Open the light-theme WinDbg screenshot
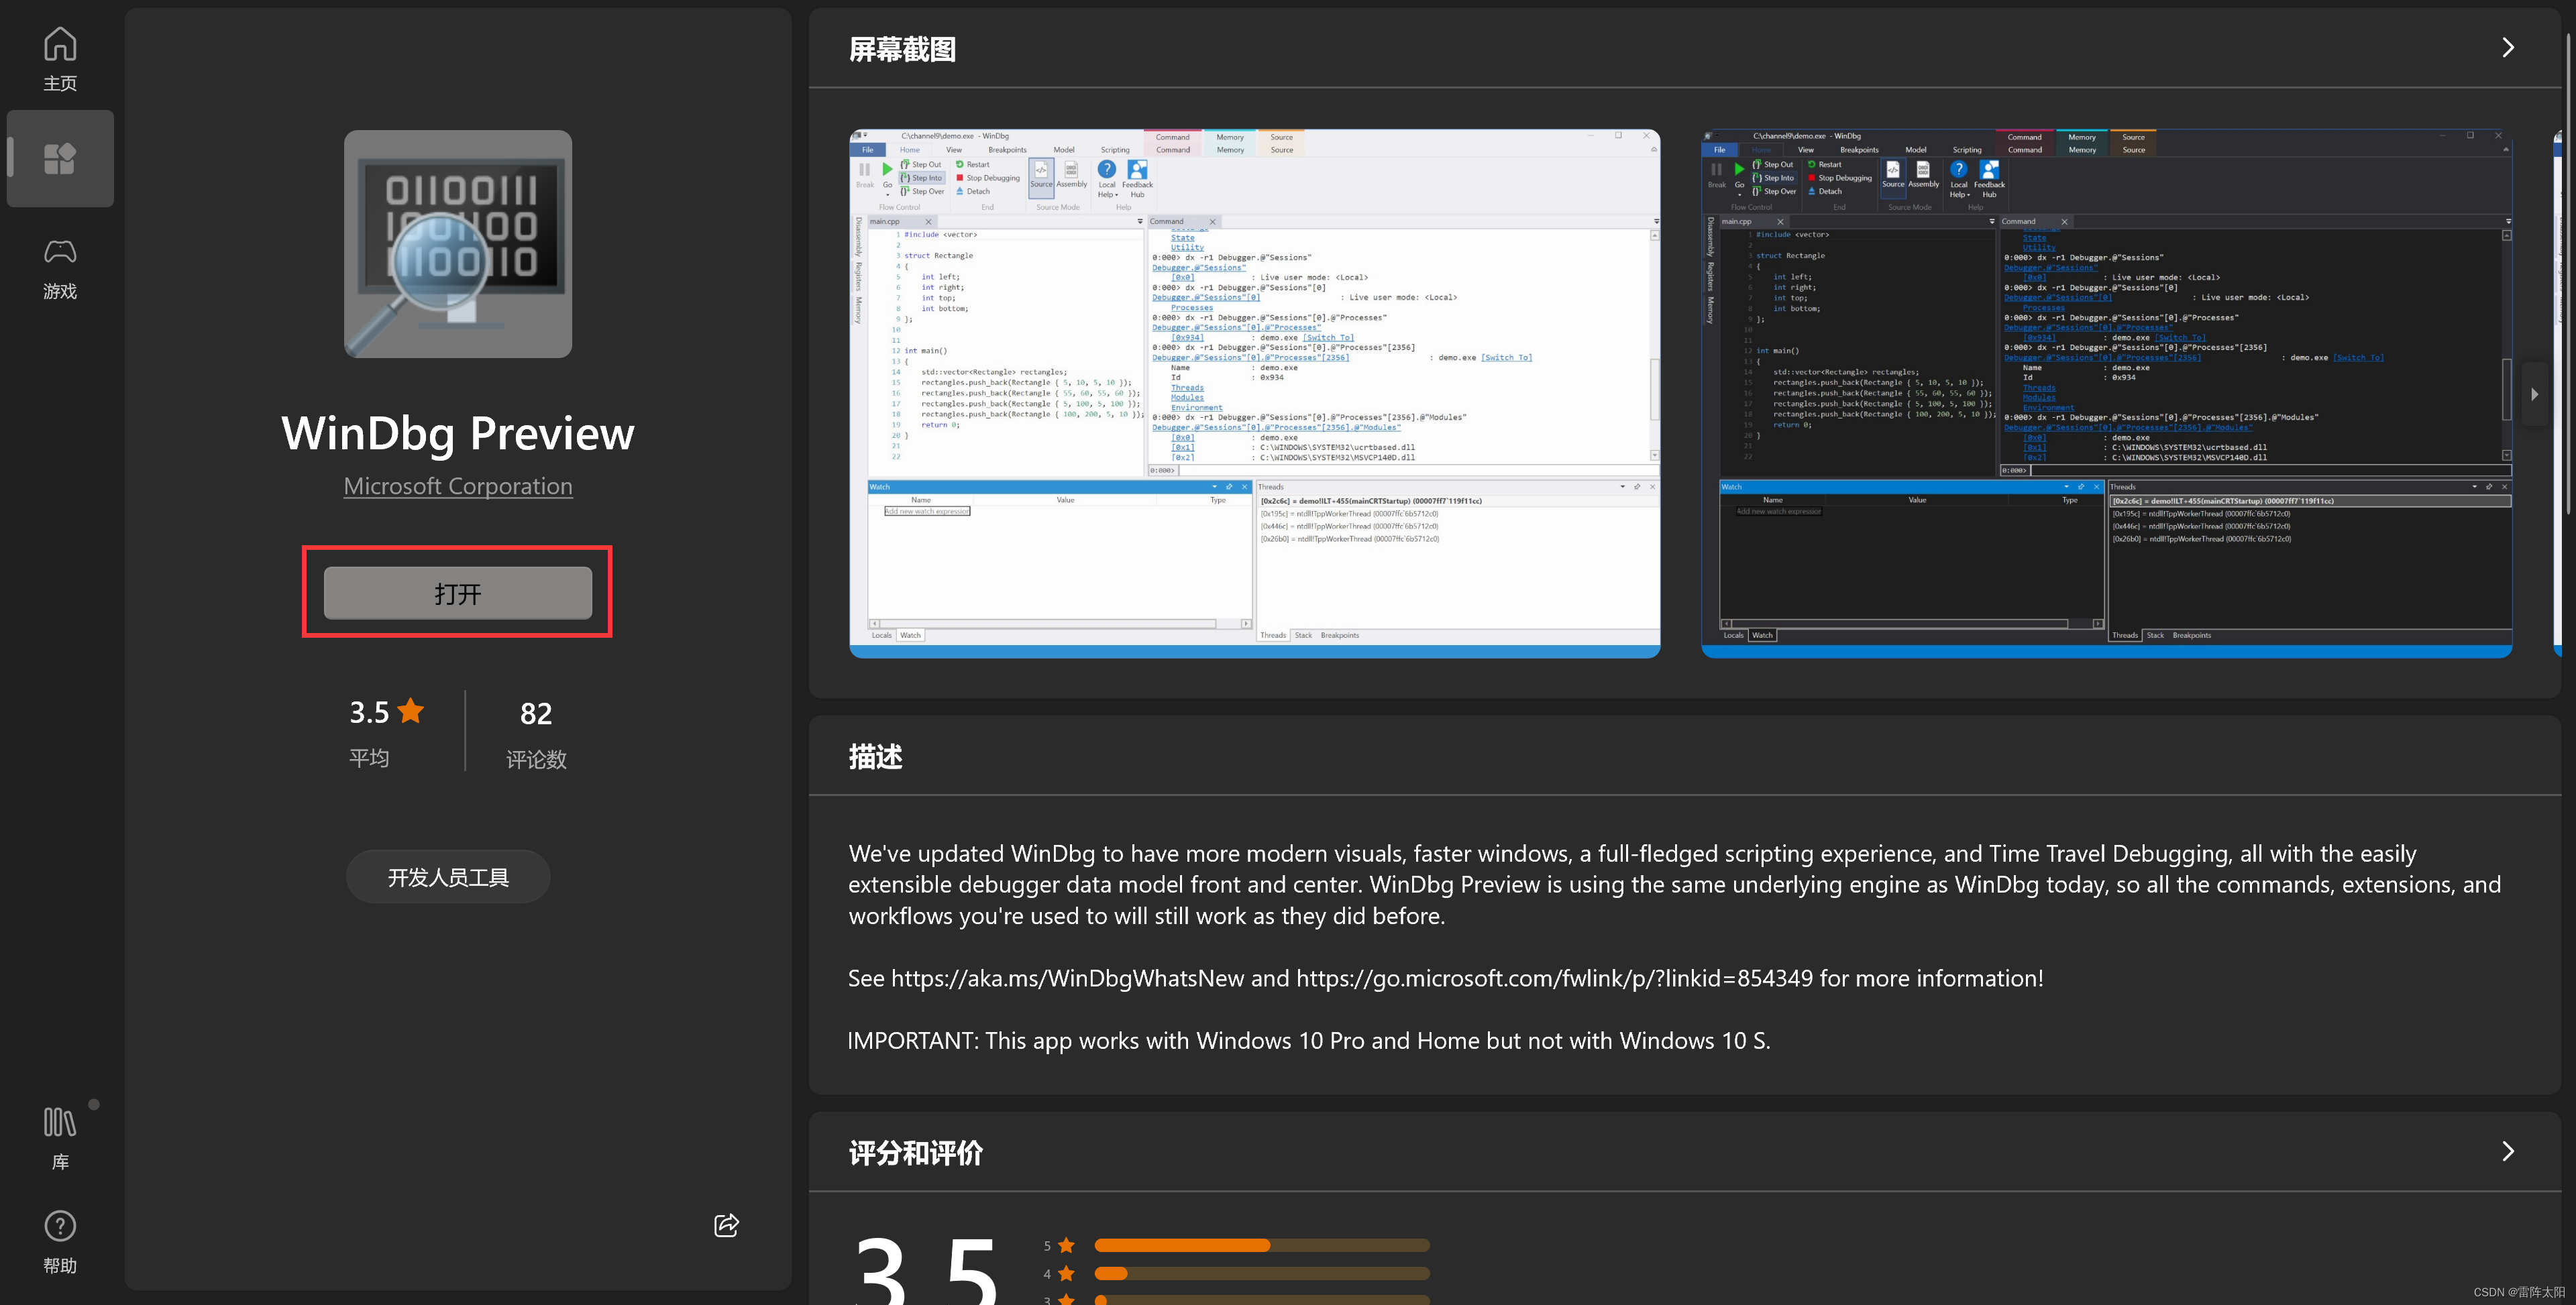 1254,393
